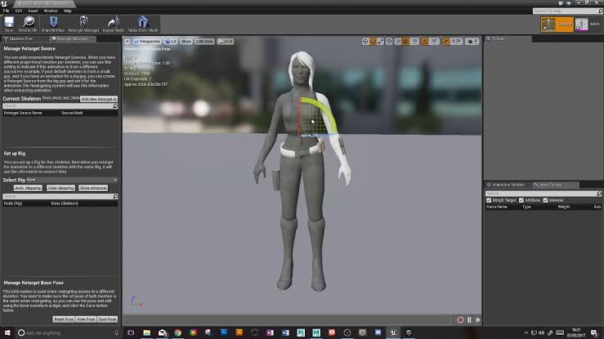This screenshot has height=339, width=604.
Task: Open Task View on the taskbar
Action: coord(131,332)
